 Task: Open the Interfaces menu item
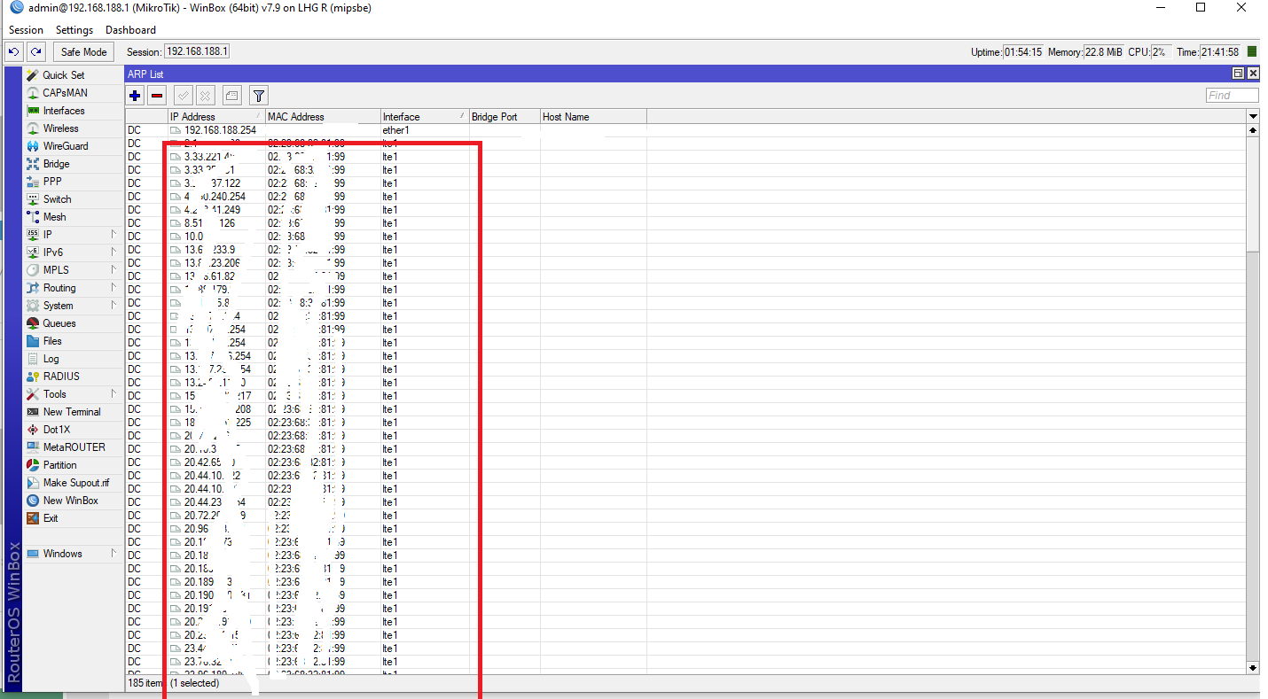(64, 111)
